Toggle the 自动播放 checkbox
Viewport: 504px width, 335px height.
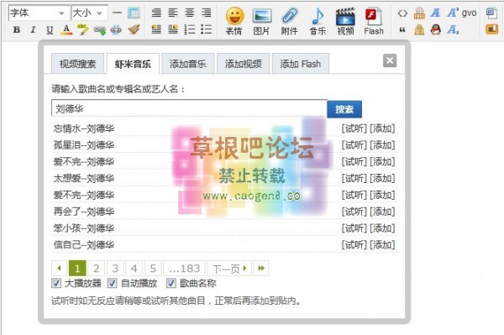[112, 283]
